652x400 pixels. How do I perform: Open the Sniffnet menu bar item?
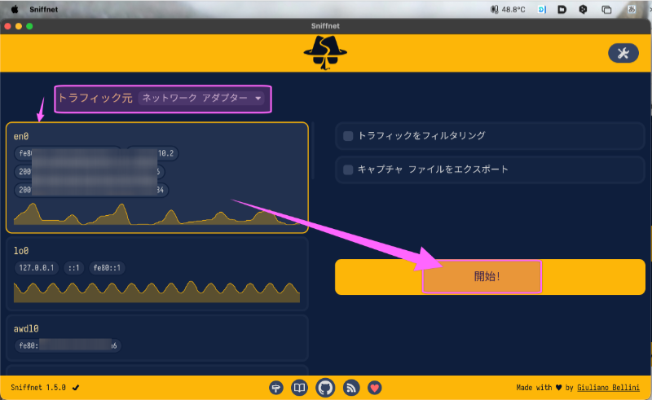pos(44,9)
